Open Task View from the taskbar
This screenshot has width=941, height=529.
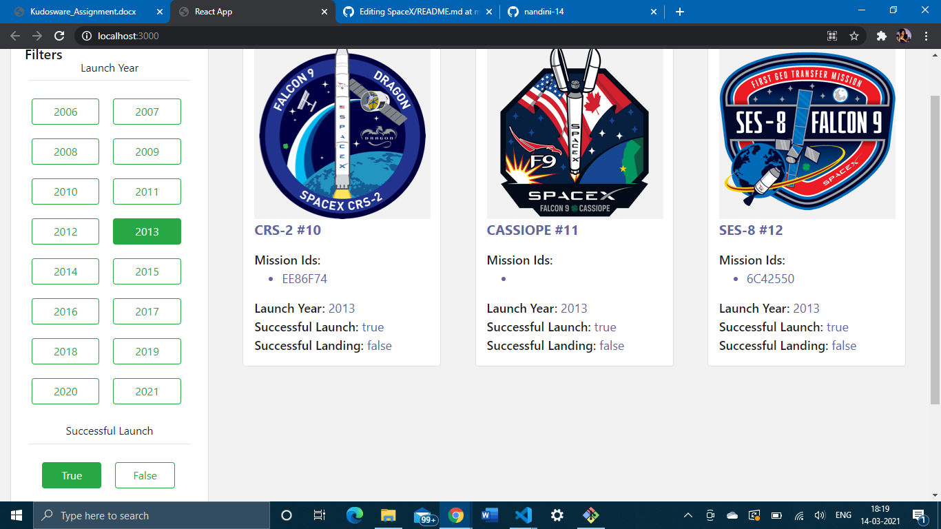319,515
